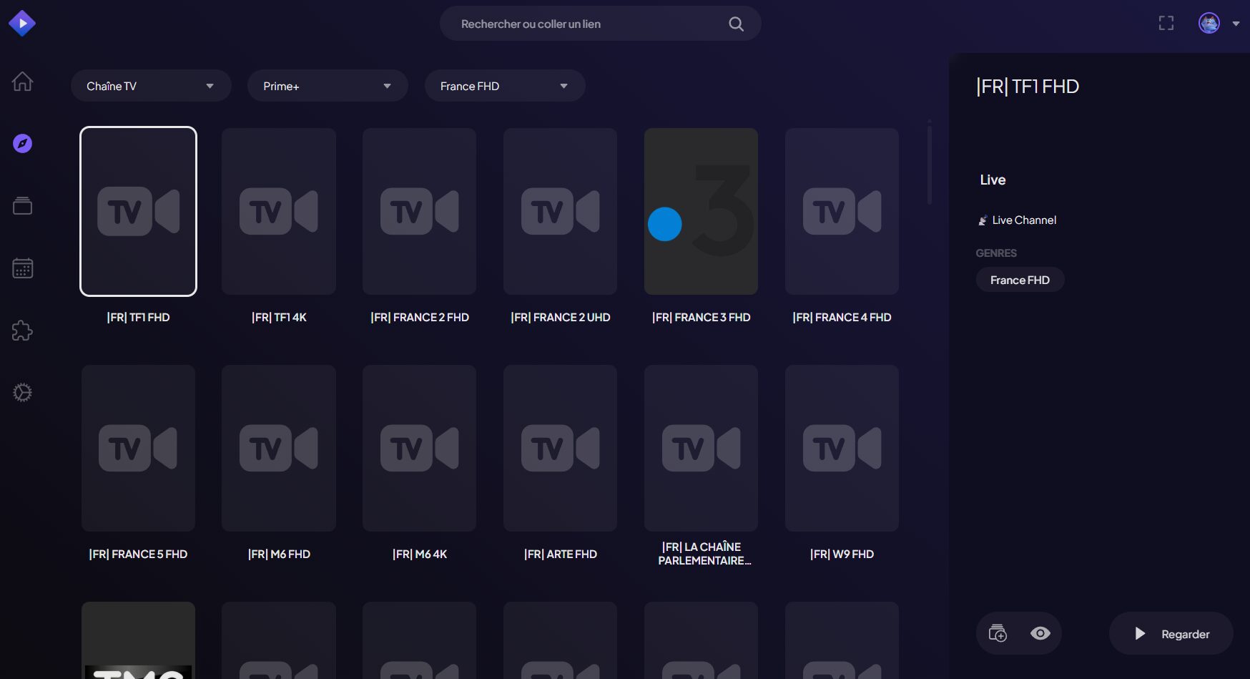Click the user profile avatar
1250x679 pixels.
(x=1209, y=24)
